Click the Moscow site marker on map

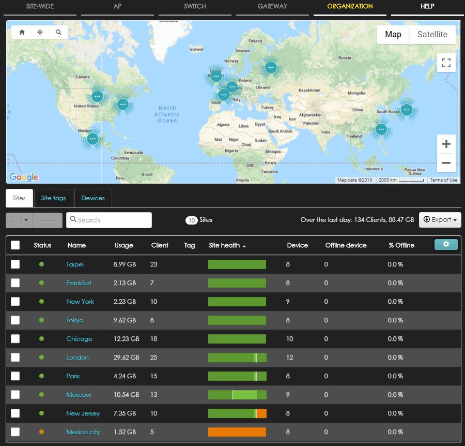[271, 67]
